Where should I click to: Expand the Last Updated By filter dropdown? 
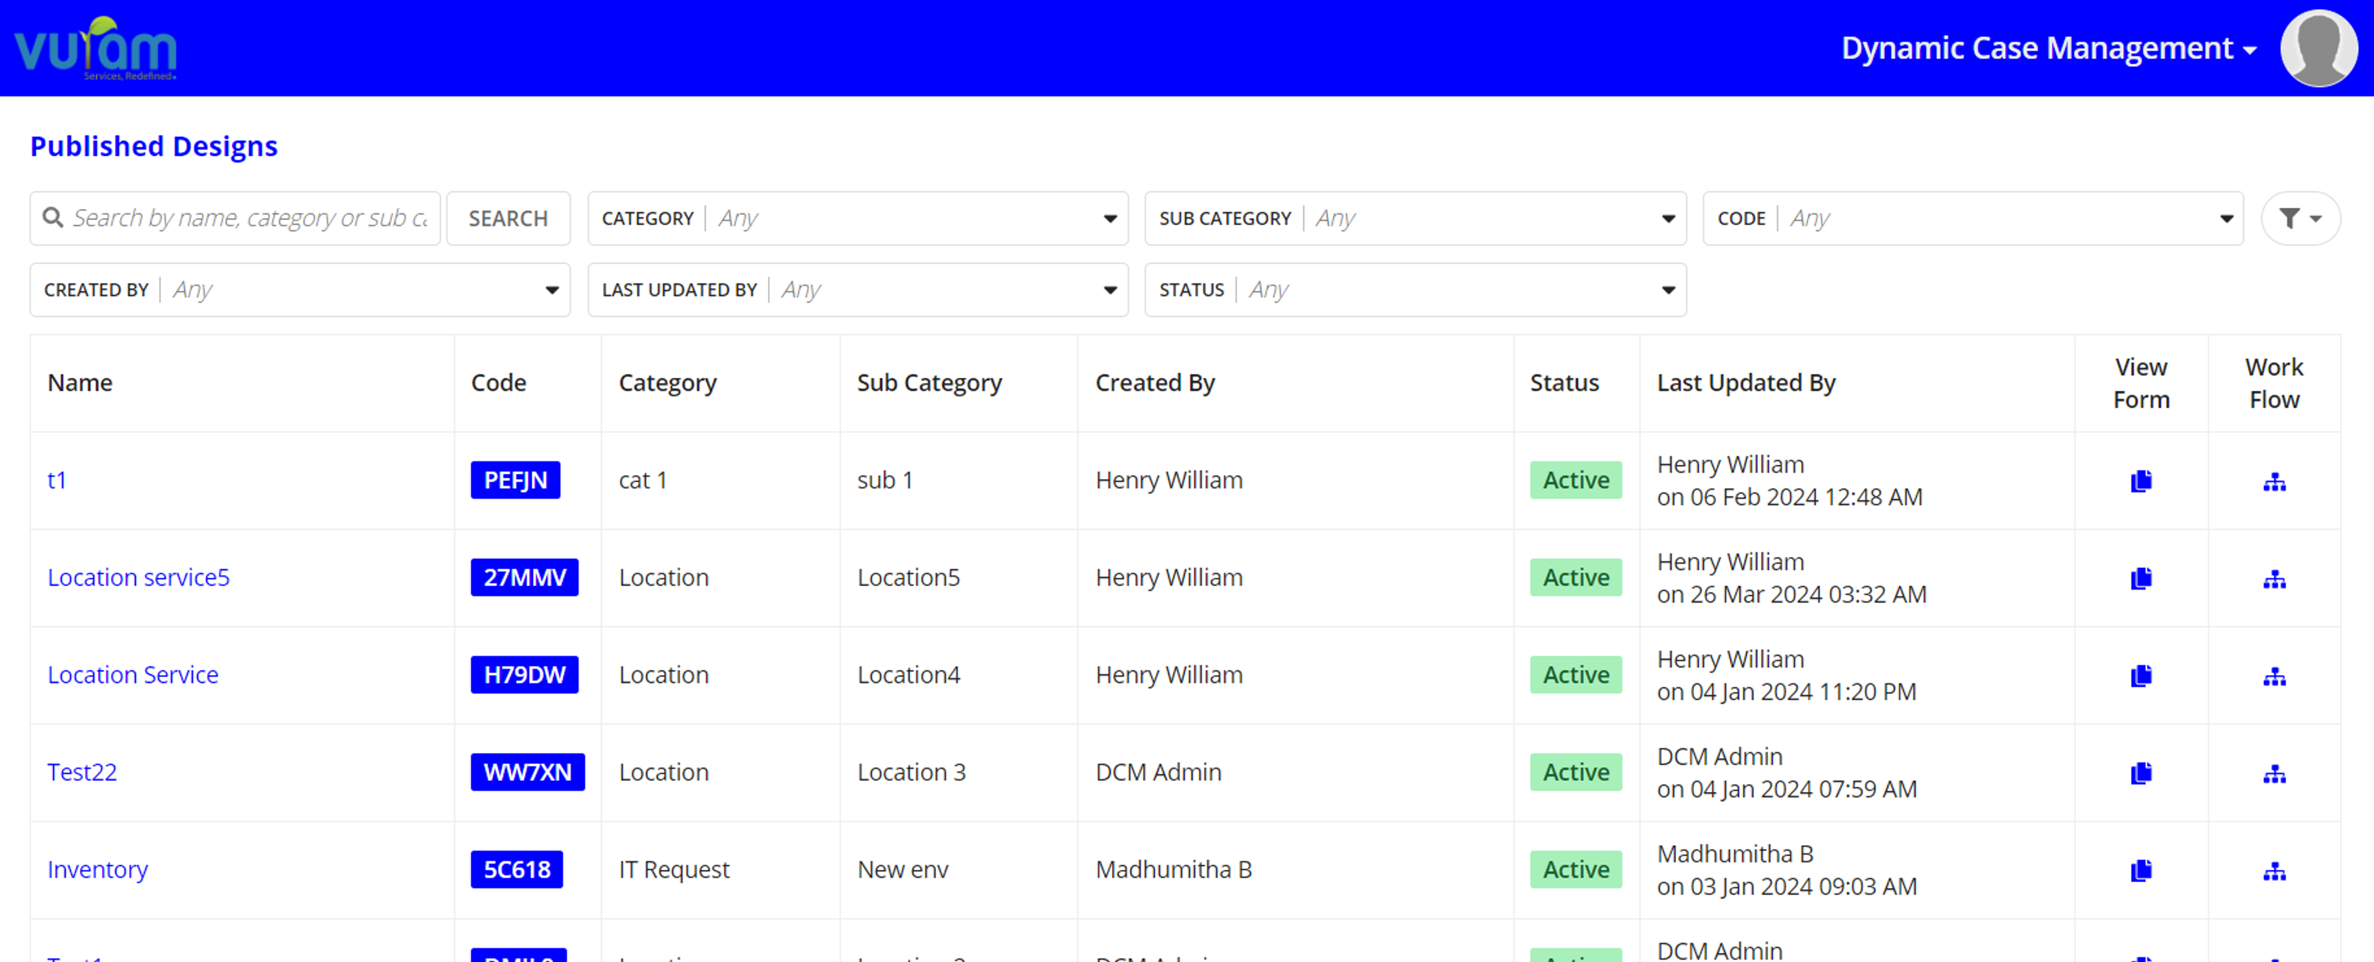click(x=857, y=290)
